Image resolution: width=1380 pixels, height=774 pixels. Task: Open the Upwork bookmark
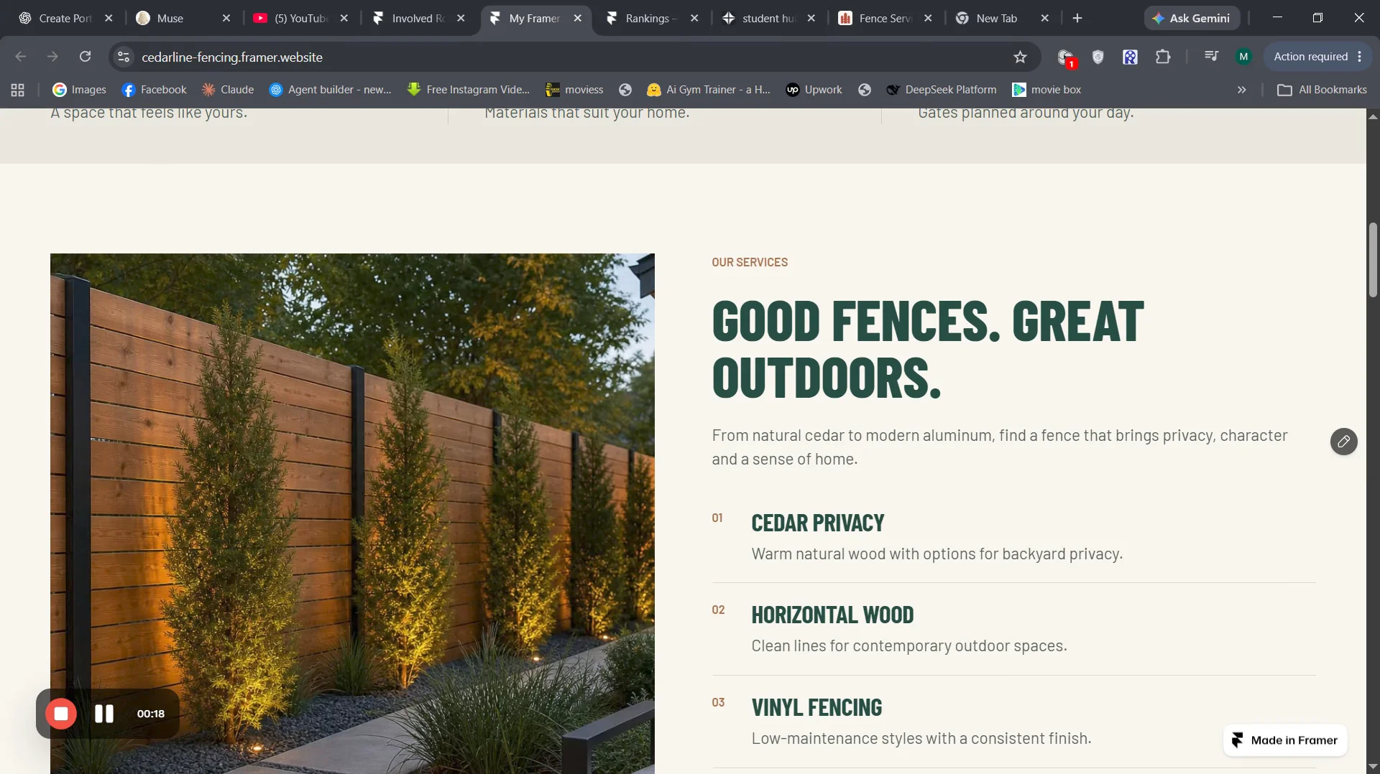pos(814,90)
